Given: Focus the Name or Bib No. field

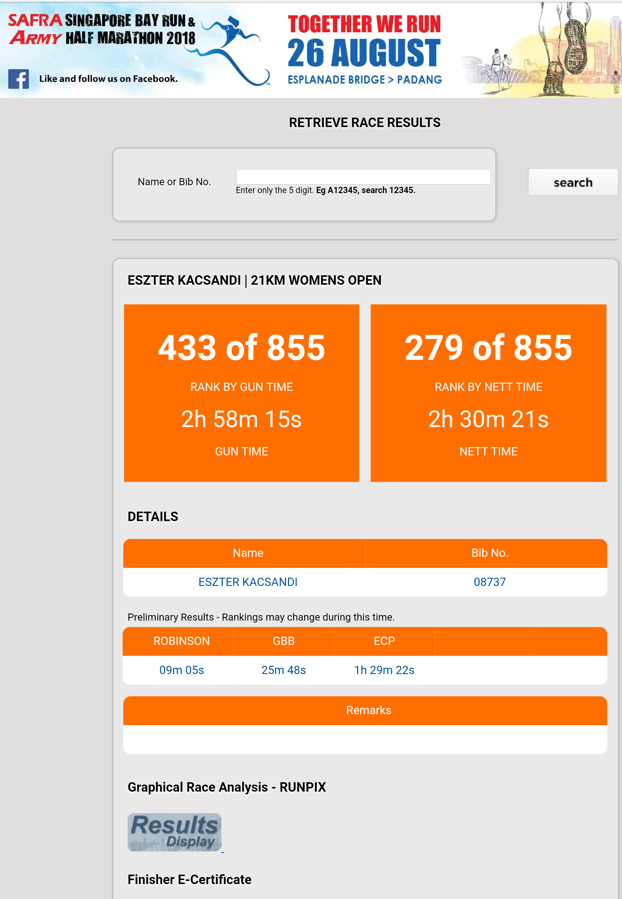Looking at the screenshot, I should coord(363,177).
